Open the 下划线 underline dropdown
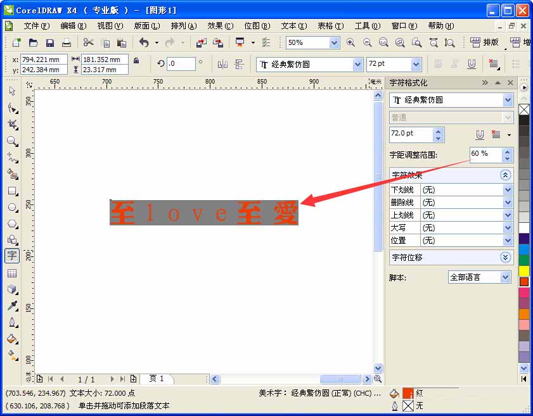 (508, 190)
